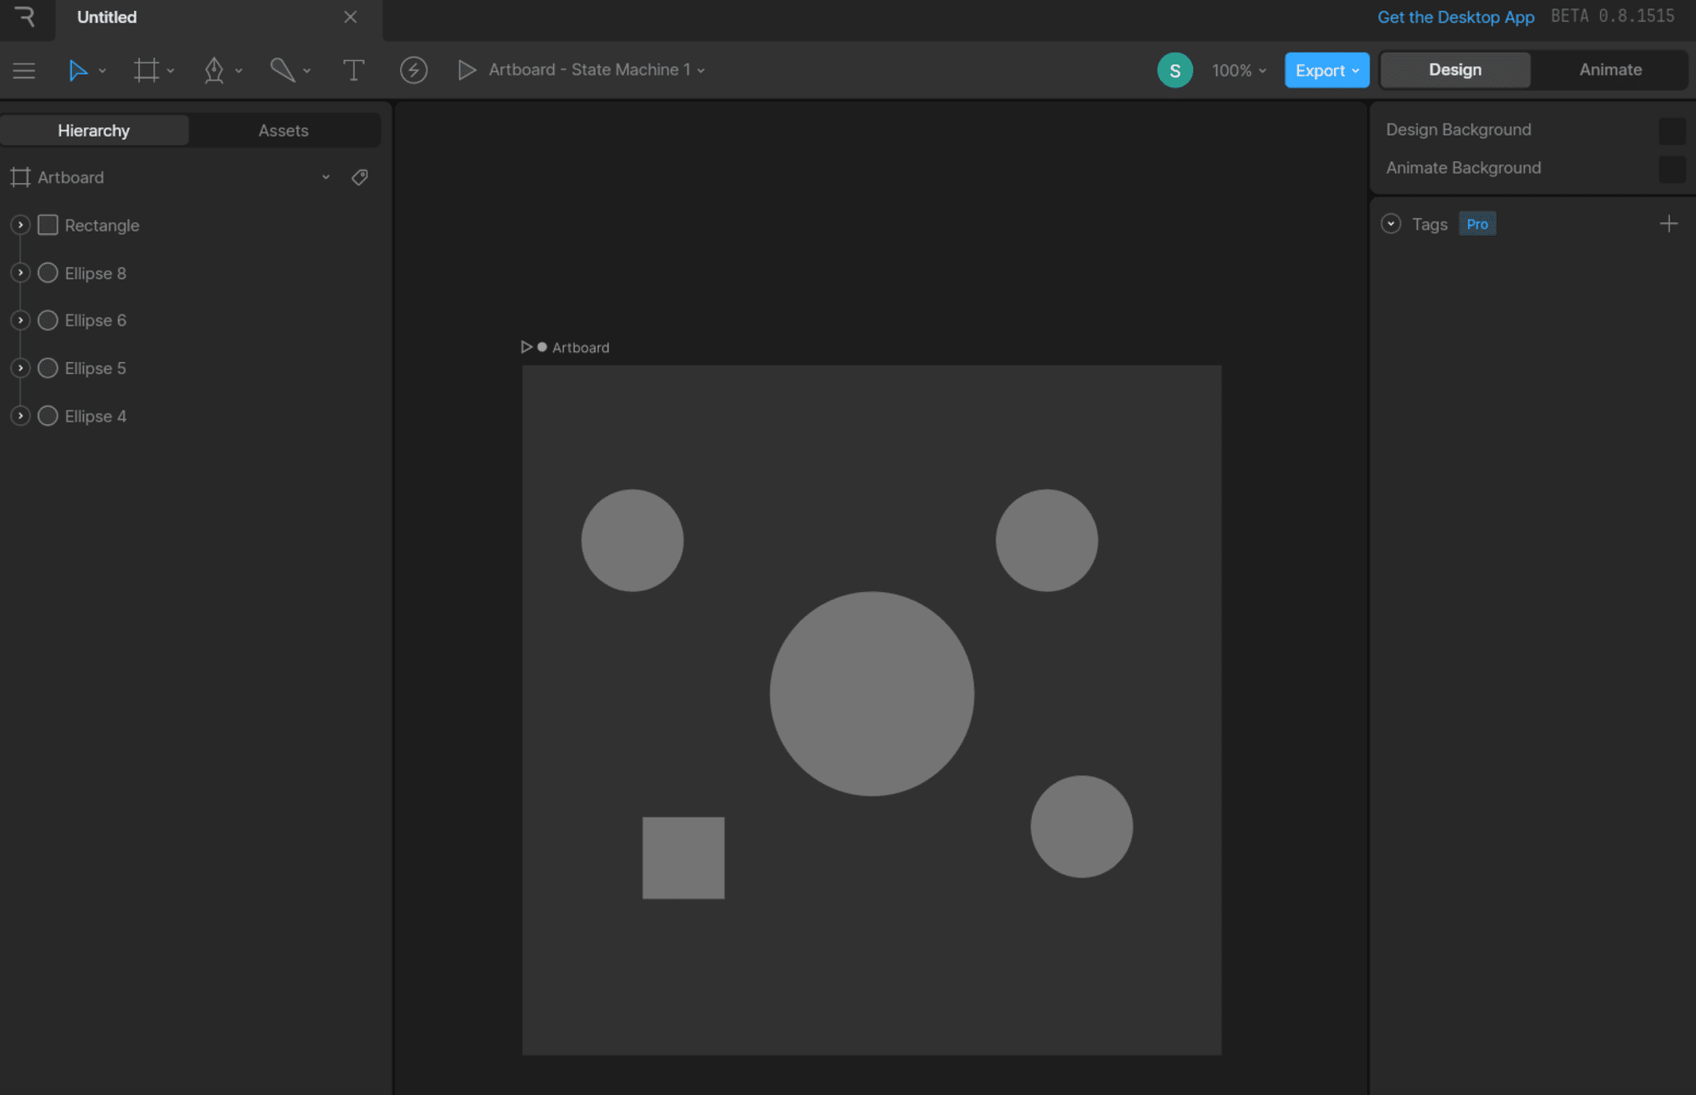Image resolution: width=1696 pixels, height=1095 pixels.
Task: Open Bone tool dropdown arrow
Action: tap(307, 71)
